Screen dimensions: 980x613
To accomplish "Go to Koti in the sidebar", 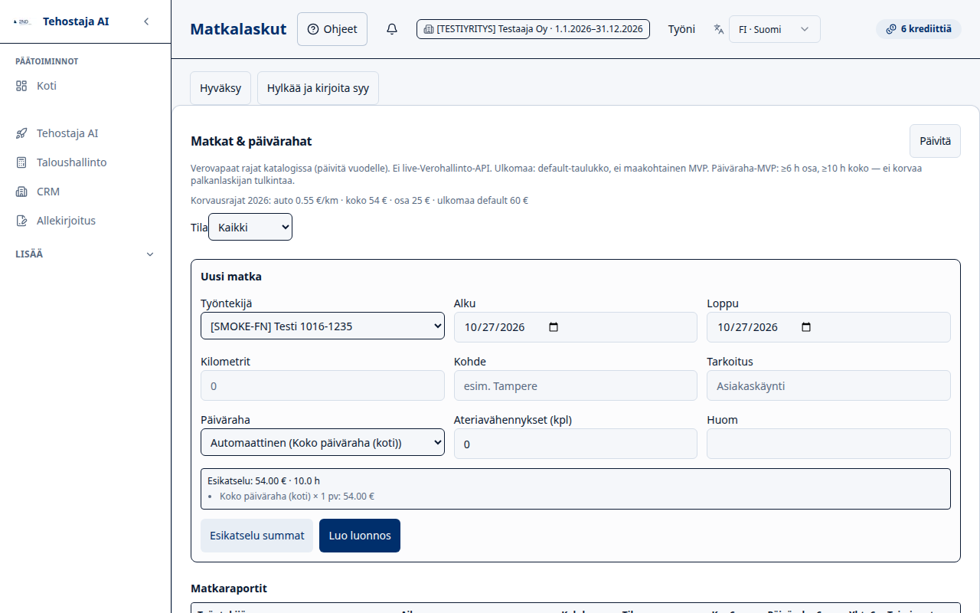I will tap(85, 86).
